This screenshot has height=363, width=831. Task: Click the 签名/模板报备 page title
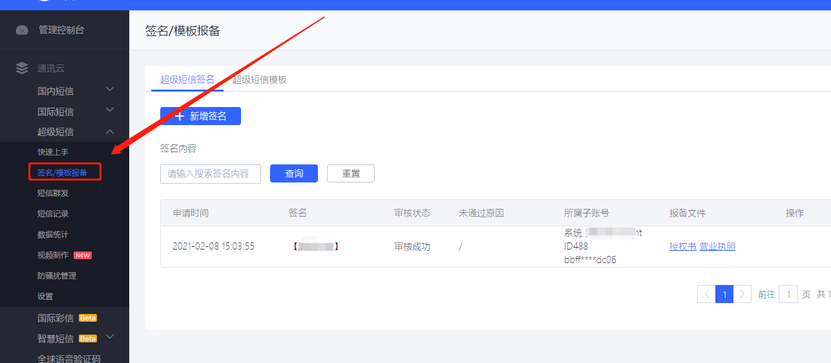pyautogui.click(x=183, y=30)
